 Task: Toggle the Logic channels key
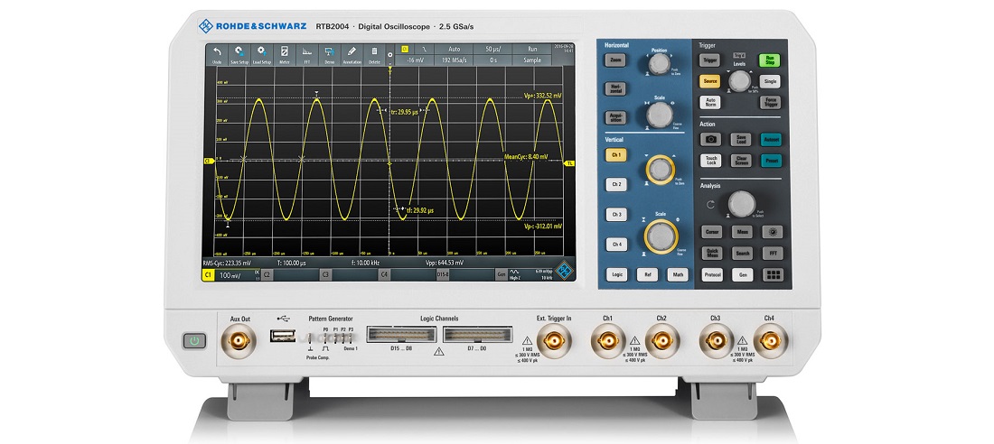(616, 275)
